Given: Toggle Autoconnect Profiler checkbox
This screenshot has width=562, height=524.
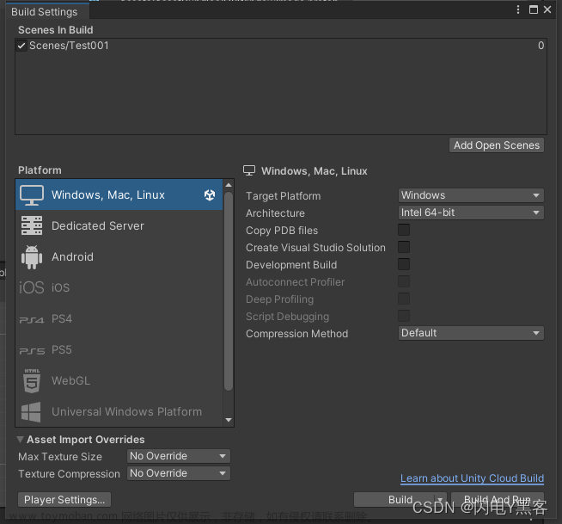Looking at the screenshot, I should coord(404,281).
